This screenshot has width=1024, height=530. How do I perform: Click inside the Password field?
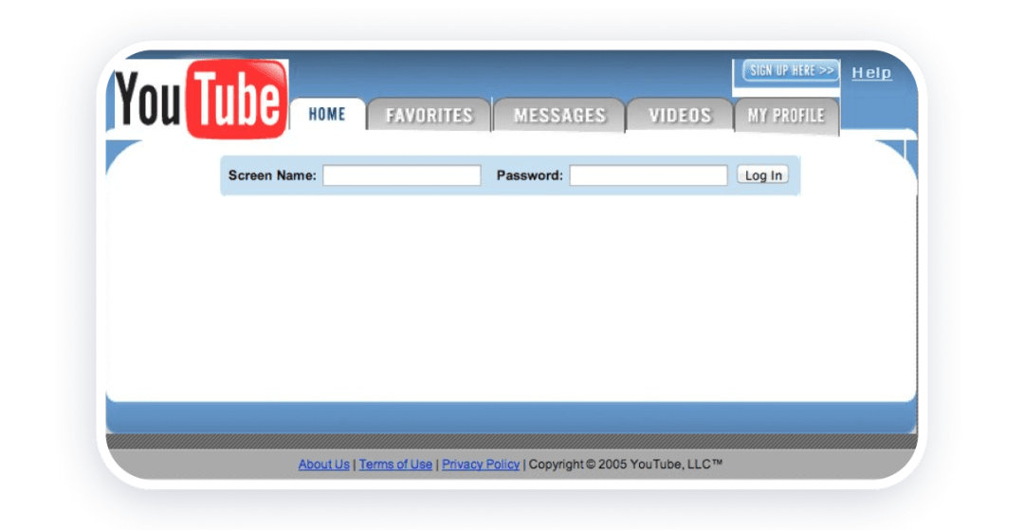[649, 175]
